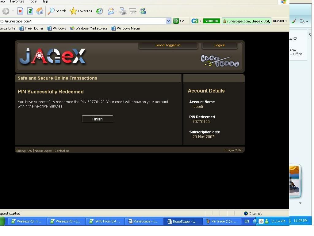Click the Print icon

tap(123, 11)
